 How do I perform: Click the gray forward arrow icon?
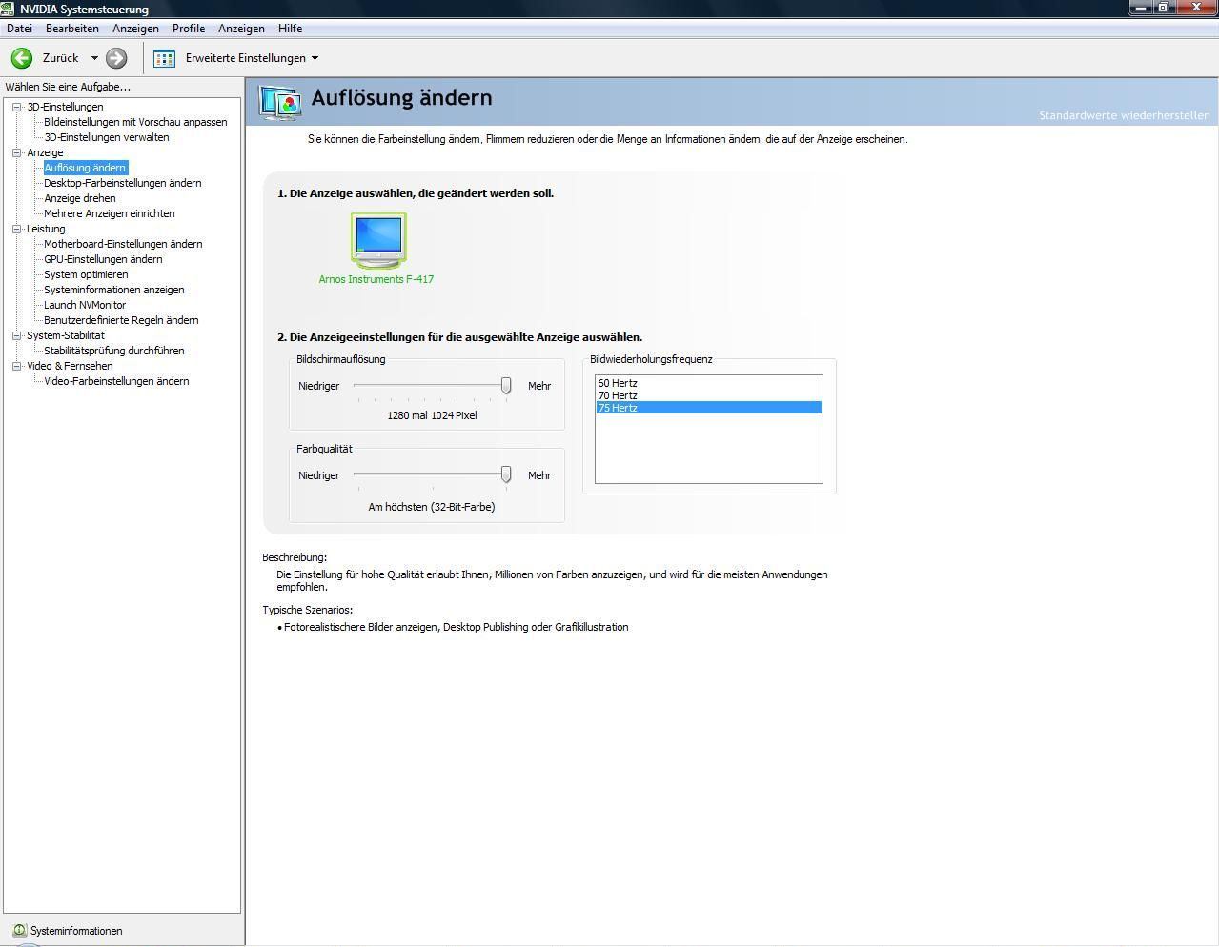point(116,58)
